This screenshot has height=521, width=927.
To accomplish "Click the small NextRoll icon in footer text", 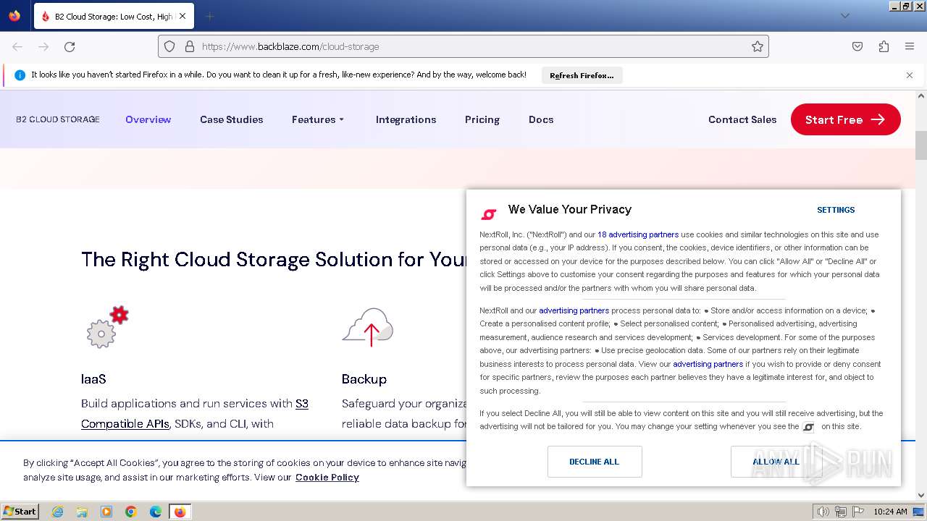I will pyautogui.click(x=809, y=427).
